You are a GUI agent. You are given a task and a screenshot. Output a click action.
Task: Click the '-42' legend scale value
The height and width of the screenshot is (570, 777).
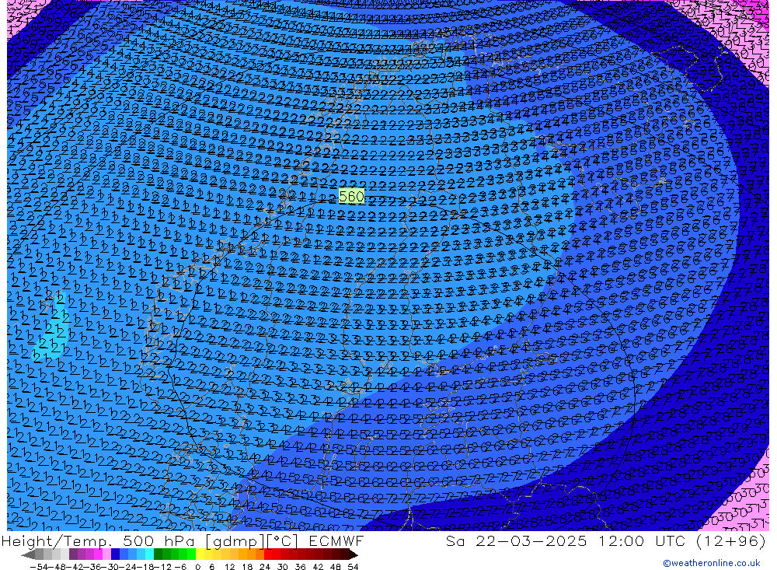(75, 567)
